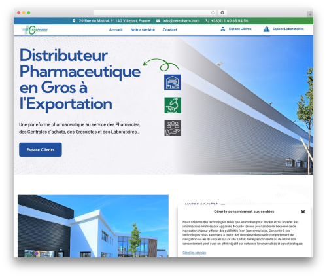Click the info@cerepharm.com email address

[x=181, y=21]
